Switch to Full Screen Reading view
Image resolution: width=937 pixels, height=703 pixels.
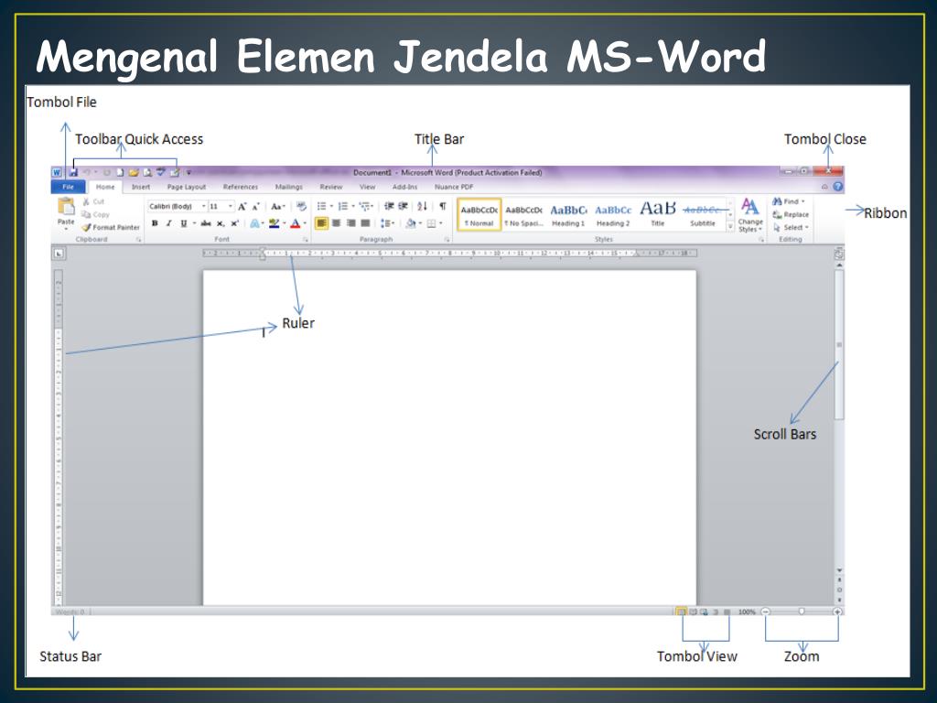click(694, 611)
